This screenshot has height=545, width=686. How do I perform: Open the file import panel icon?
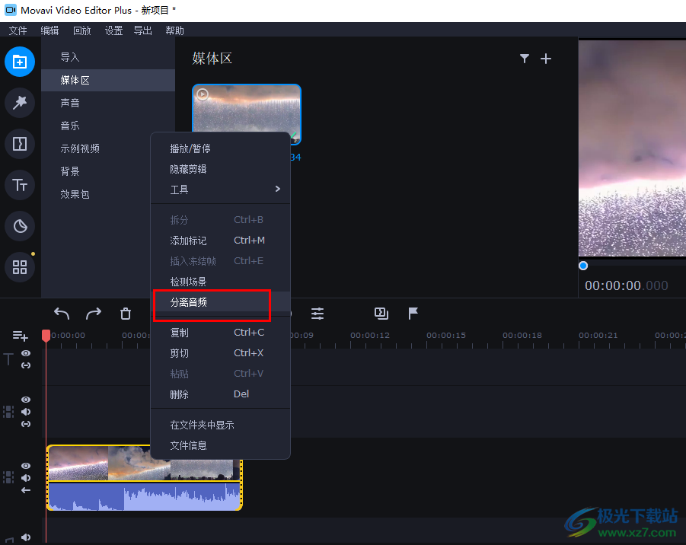[20, 62]
